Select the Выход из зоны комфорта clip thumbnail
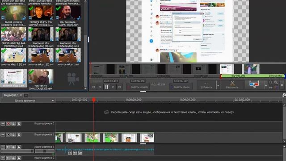Screen dimensions: 286x161 pos(13,13)
